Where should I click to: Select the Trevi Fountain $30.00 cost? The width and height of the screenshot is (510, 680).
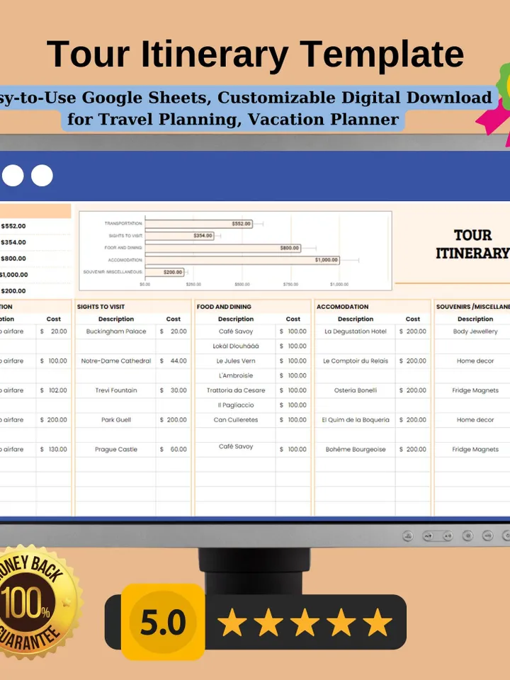coord(174,390)
